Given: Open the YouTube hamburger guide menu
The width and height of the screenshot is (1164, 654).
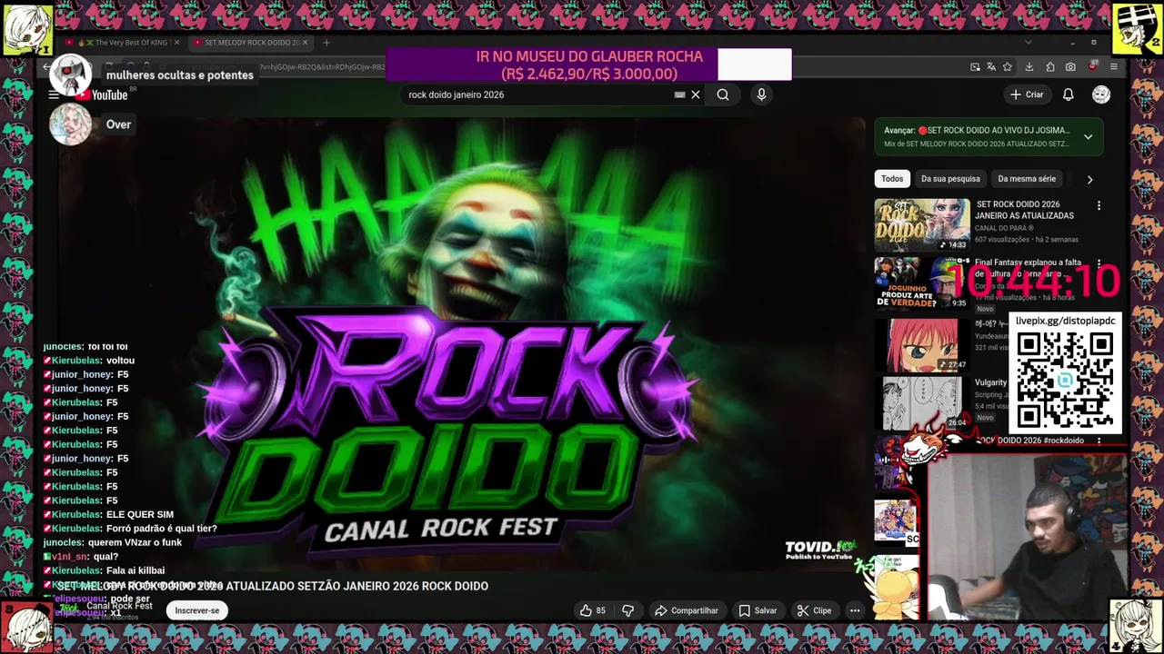Looking at the screenshot, I should [54, 94].
